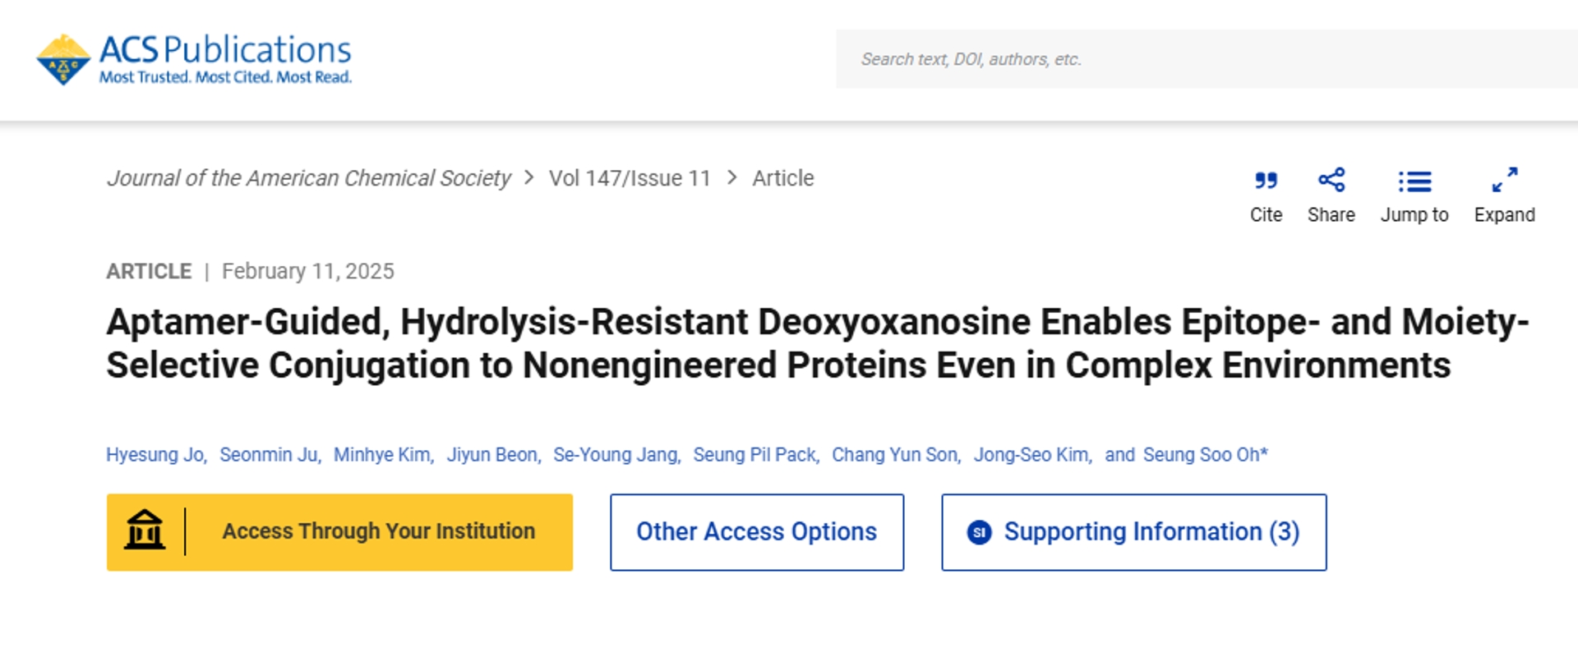Click the SI badge icon
Viewport: 1578px width, 666px height.
click(979, 532)
